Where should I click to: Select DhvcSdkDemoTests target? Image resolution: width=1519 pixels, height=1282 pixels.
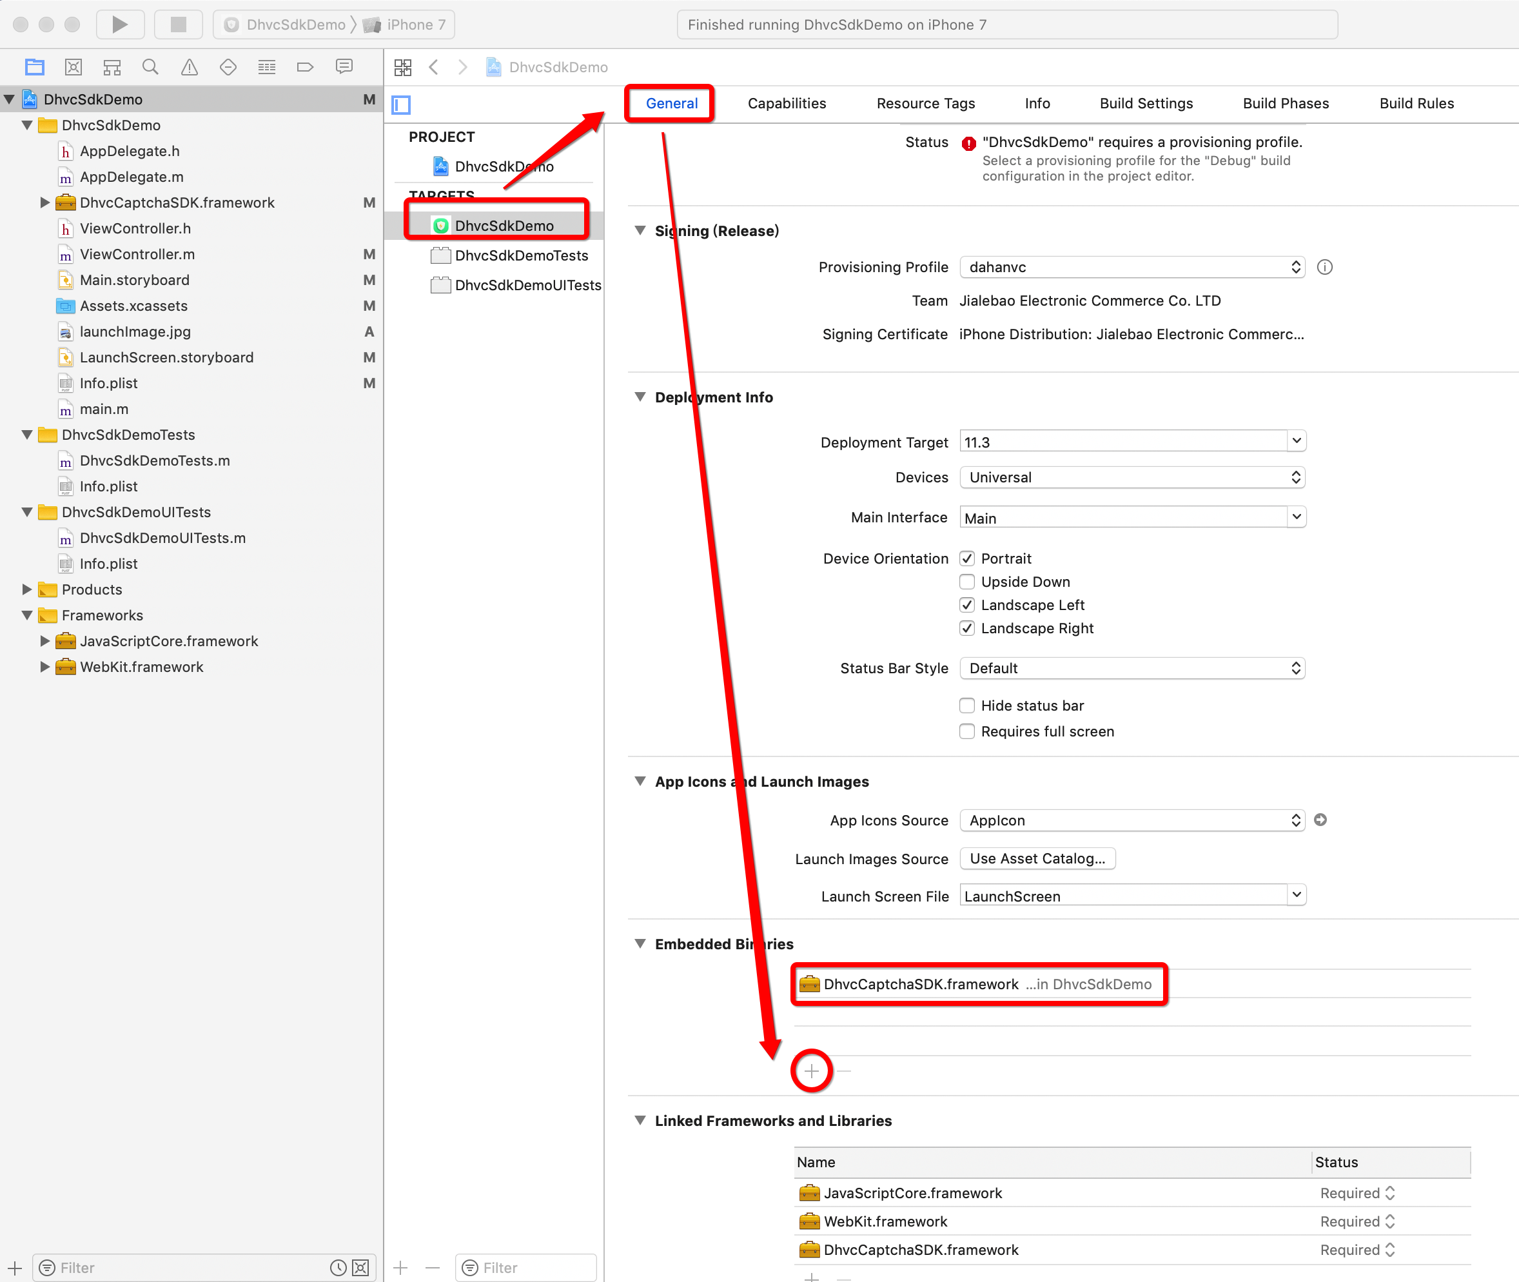click(510, 256)
